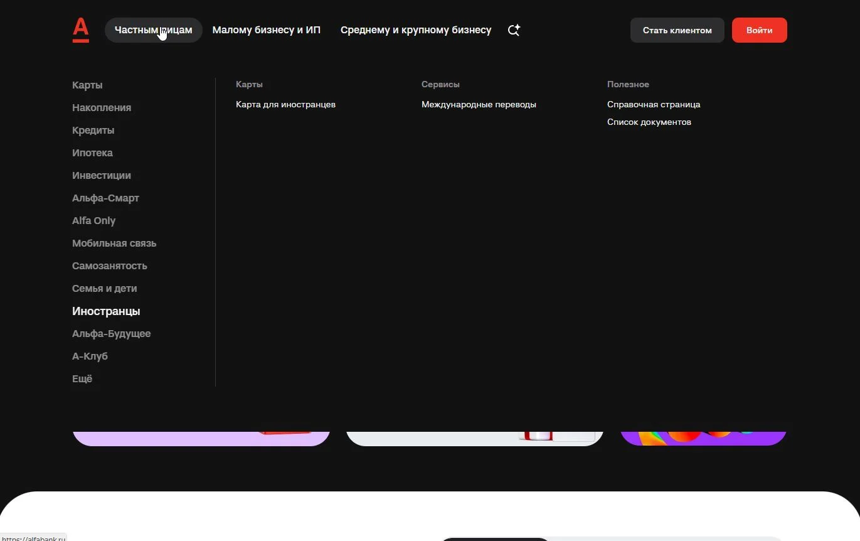The image size is (860, 541).
Task: Click the red Войти button
Action: [760, 30]
